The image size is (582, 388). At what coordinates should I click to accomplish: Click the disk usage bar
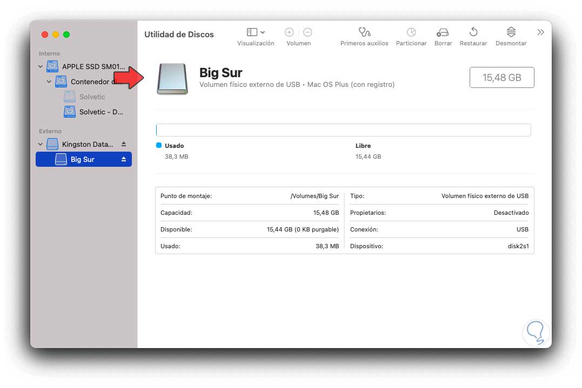343,130
